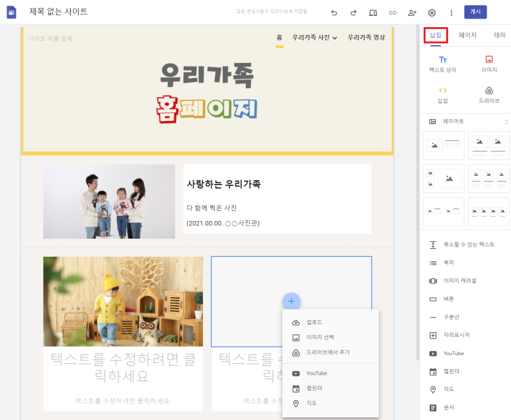
Task: Select the three-image column layout thumbnail
Action: 489,179
